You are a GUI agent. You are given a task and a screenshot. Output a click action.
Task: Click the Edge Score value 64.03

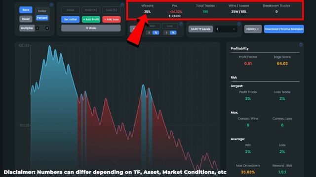pyautogui.click(x=282, y=63)
